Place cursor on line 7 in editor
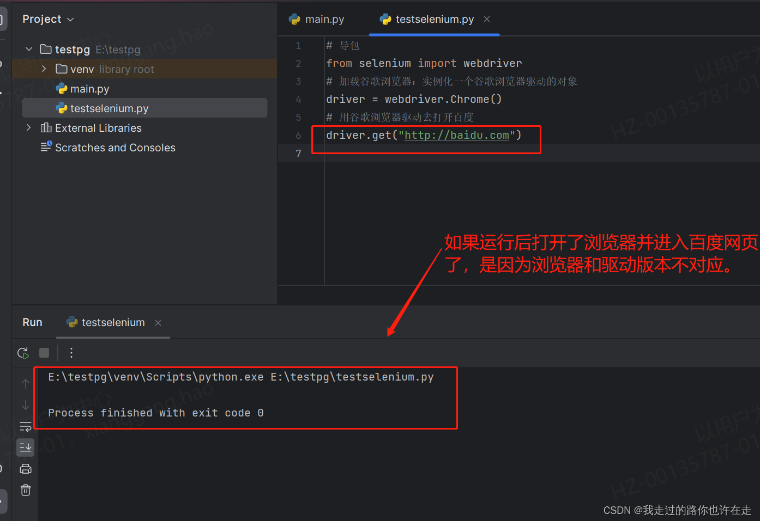 coord(518,153)
